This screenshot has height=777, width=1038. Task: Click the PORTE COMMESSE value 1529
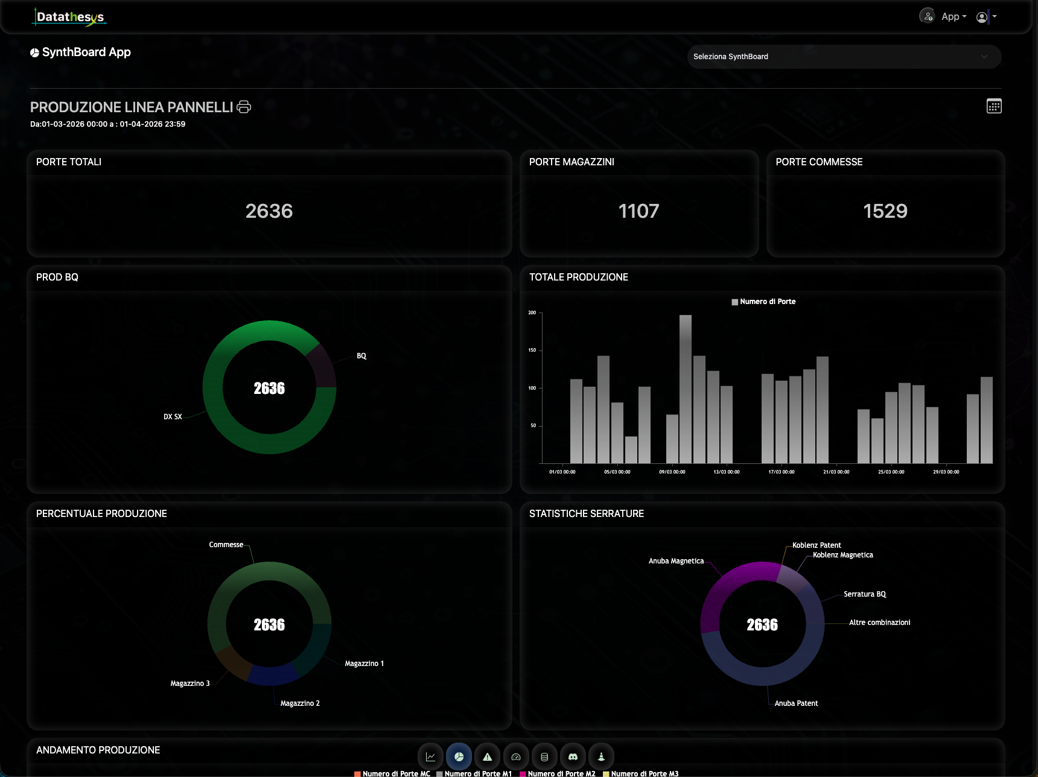pyautogui.click(x=885, y=211)
